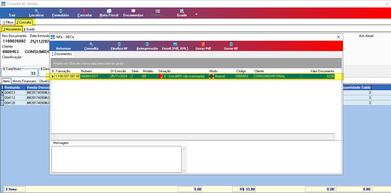This screenshot has height=193, width=391.
Task: Open grid column chooser icon beside Transação
Action: 53,71
